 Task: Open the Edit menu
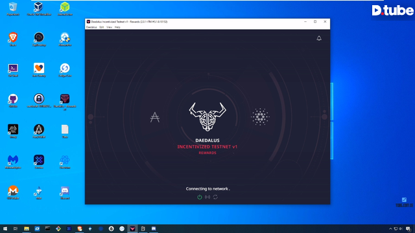102,27
